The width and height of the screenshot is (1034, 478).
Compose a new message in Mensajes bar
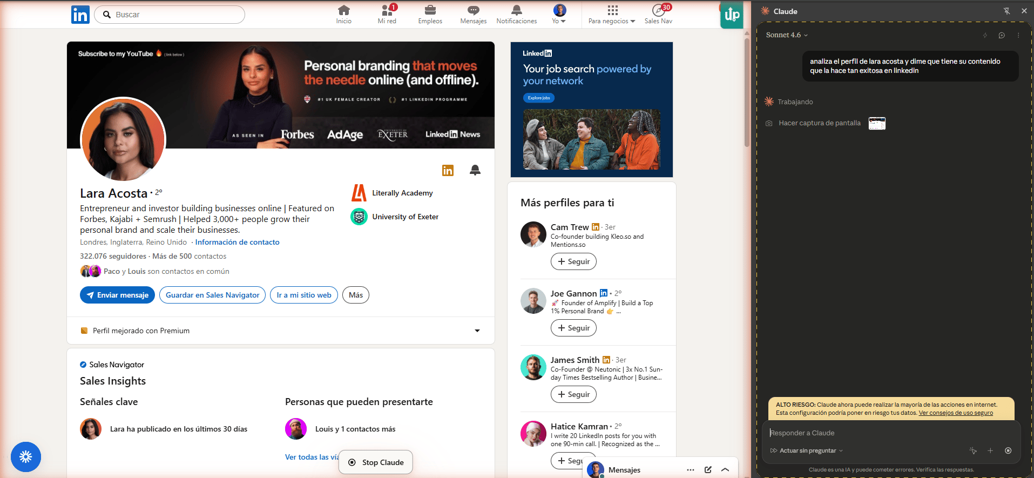pyautogui.click(x=708, y=470)
